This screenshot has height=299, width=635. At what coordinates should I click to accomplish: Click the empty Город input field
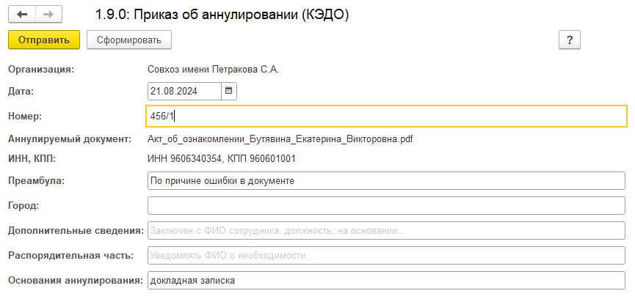(386, 206)
